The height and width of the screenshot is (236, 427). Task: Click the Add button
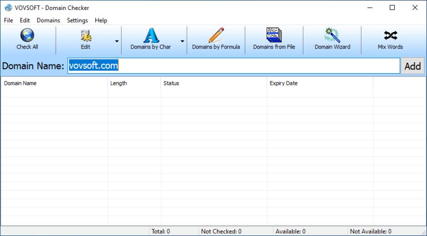tap(412, 66)
